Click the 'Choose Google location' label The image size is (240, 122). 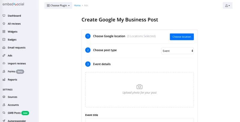click(109, 36)
